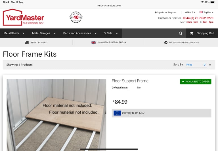Click the Sign In link

click(160, 12)
